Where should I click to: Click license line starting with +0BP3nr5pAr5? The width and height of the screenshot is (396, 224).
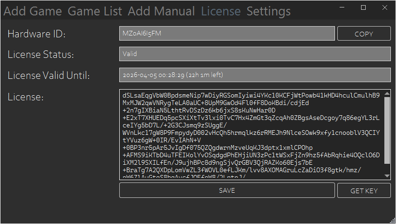point(218,148)
